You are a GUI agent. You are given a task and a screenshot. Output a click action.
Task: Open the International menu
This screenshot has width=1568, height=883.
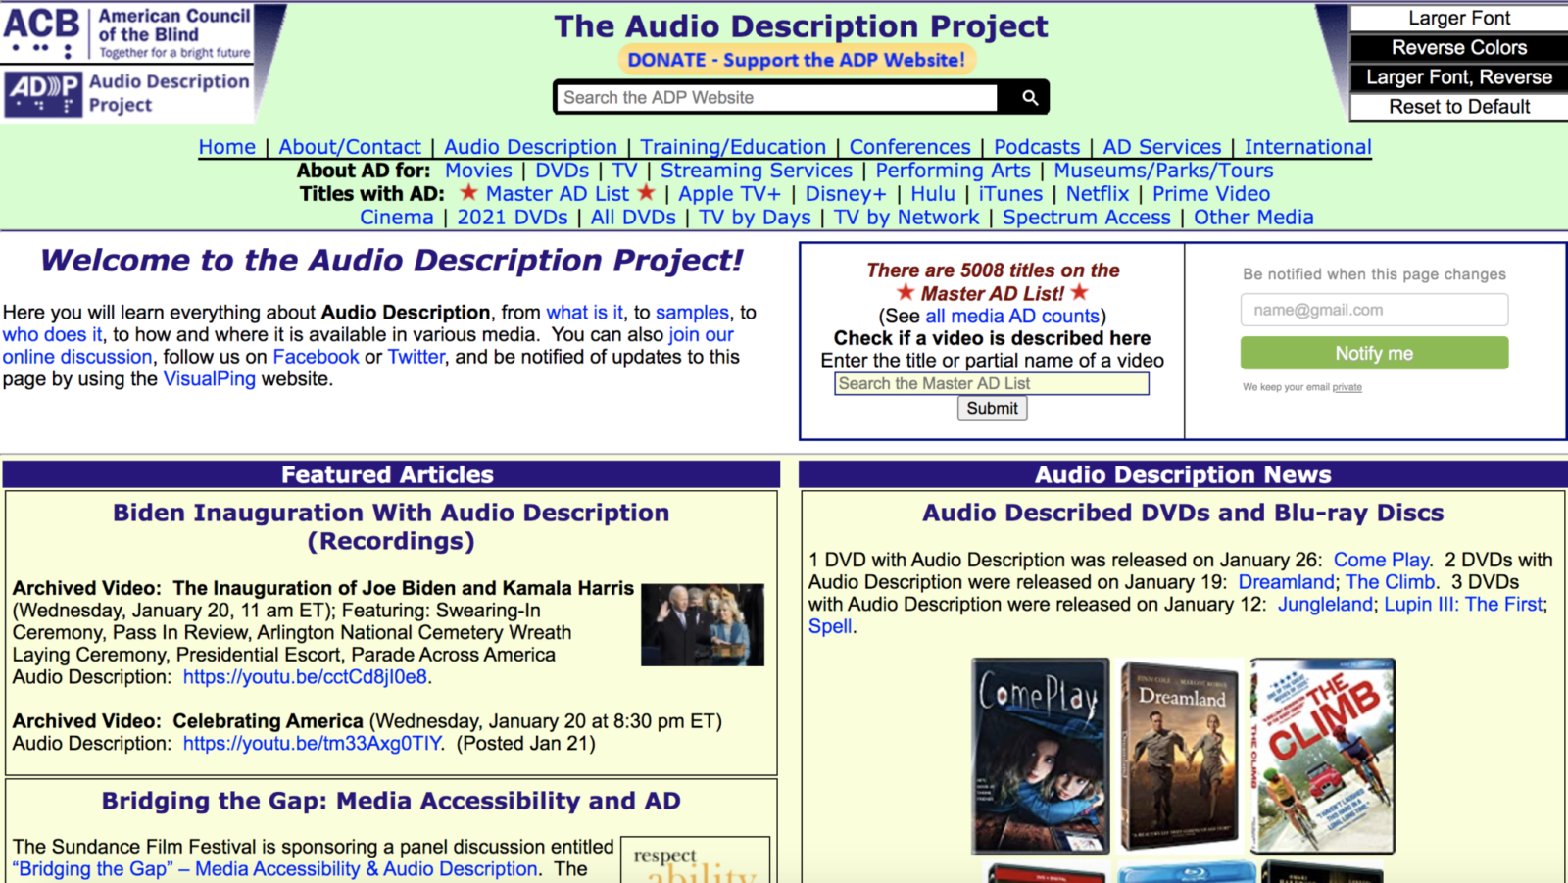coord(1307,147)
